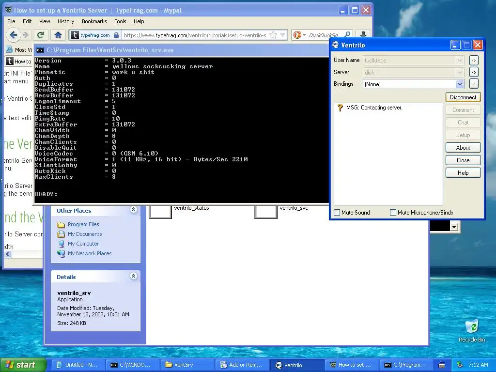Click the Close button in Ventrilo
496x372 pixels.
(x=463, y=160)
